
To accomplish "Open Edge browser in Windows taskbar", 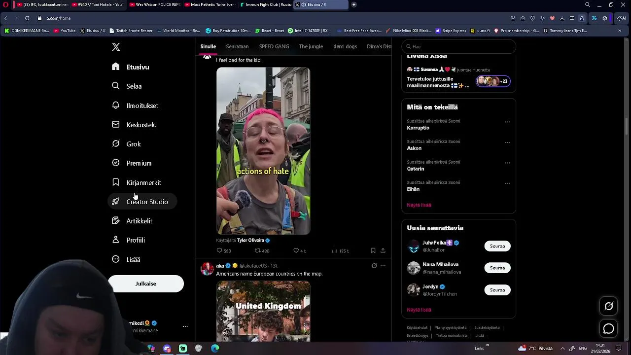I will pos(215,348).
